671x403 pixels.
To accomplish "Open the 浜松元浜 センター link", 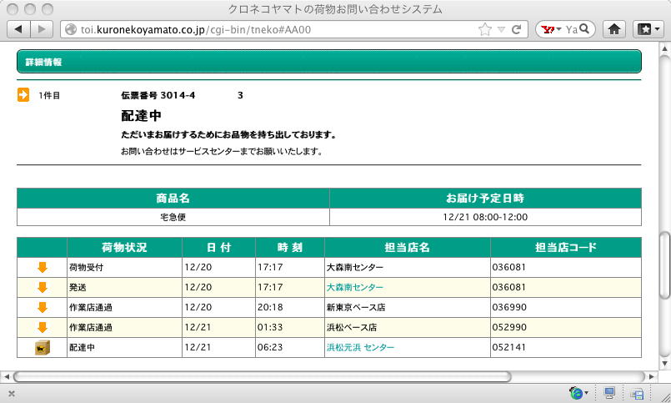I will click(360, 347).
